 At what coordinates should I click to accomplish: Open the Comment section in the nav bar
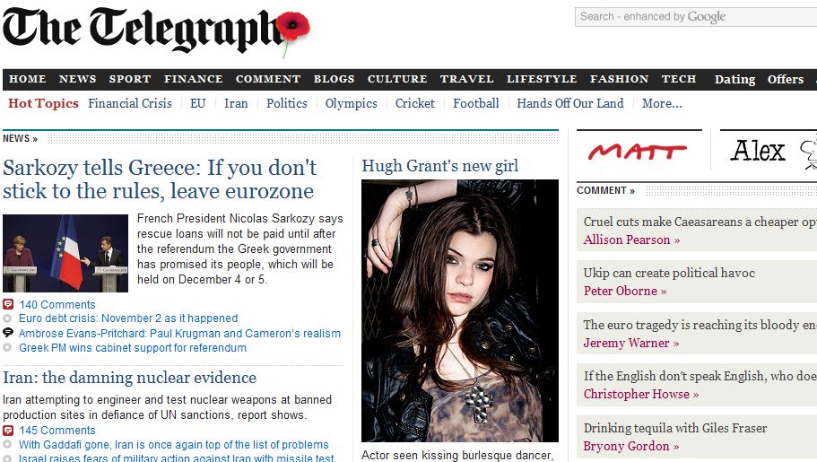(268, 79)
